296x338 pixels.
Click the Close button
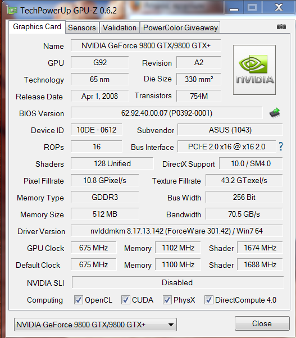[x=262, y=323]
